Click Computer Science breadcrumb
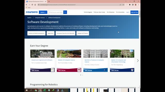 40,18
